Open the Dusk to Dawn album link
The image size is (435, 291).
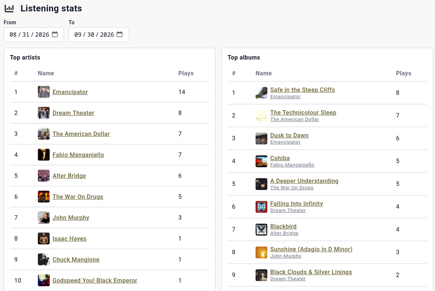(289, 135)
